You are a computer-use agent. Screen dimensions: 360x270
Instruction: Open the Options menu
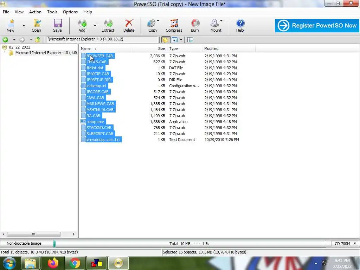pos(70,12)
